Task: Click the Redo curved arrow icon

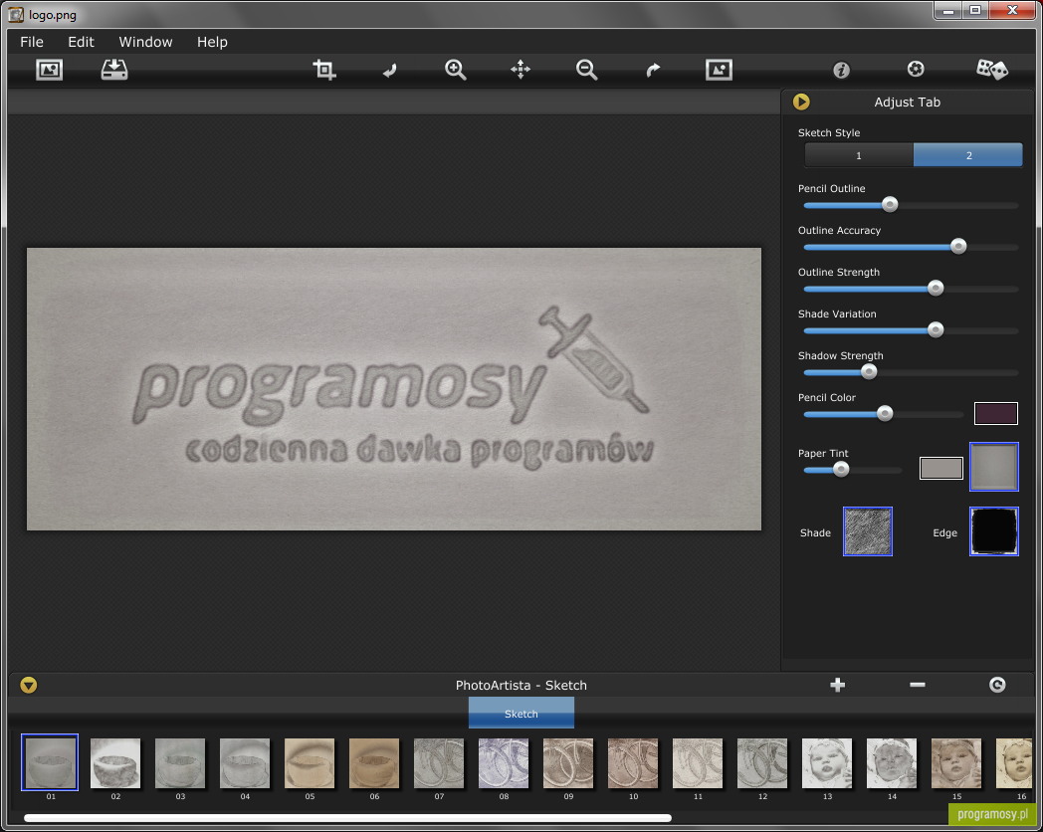Action: pyautogui.click(x=653, y=70)
